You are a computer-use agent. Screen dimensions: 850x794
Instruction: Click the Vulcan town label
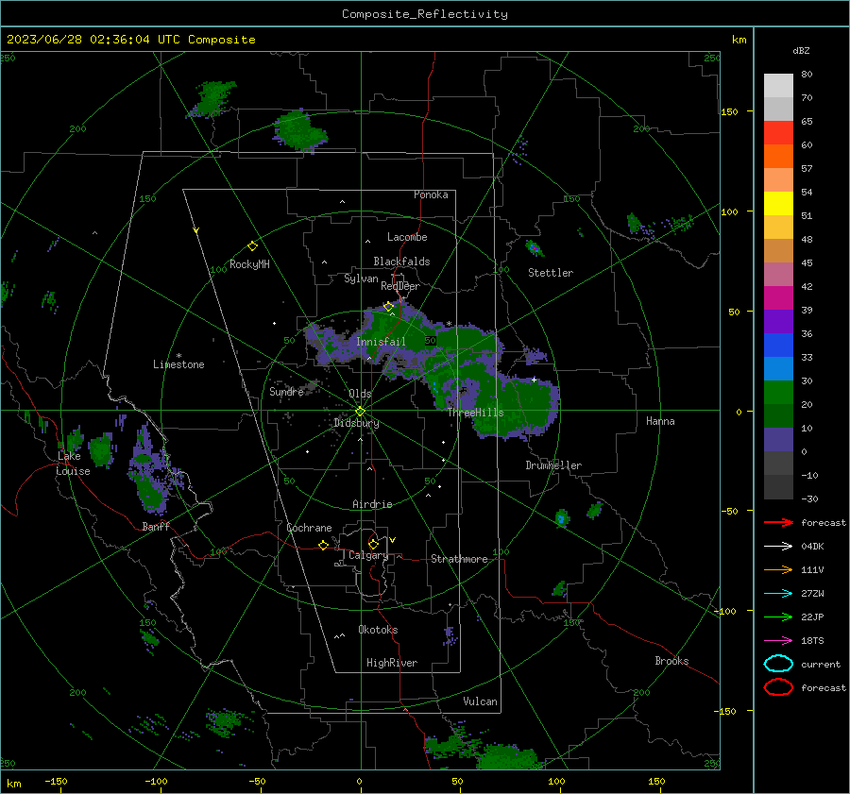tap(481, 701)
